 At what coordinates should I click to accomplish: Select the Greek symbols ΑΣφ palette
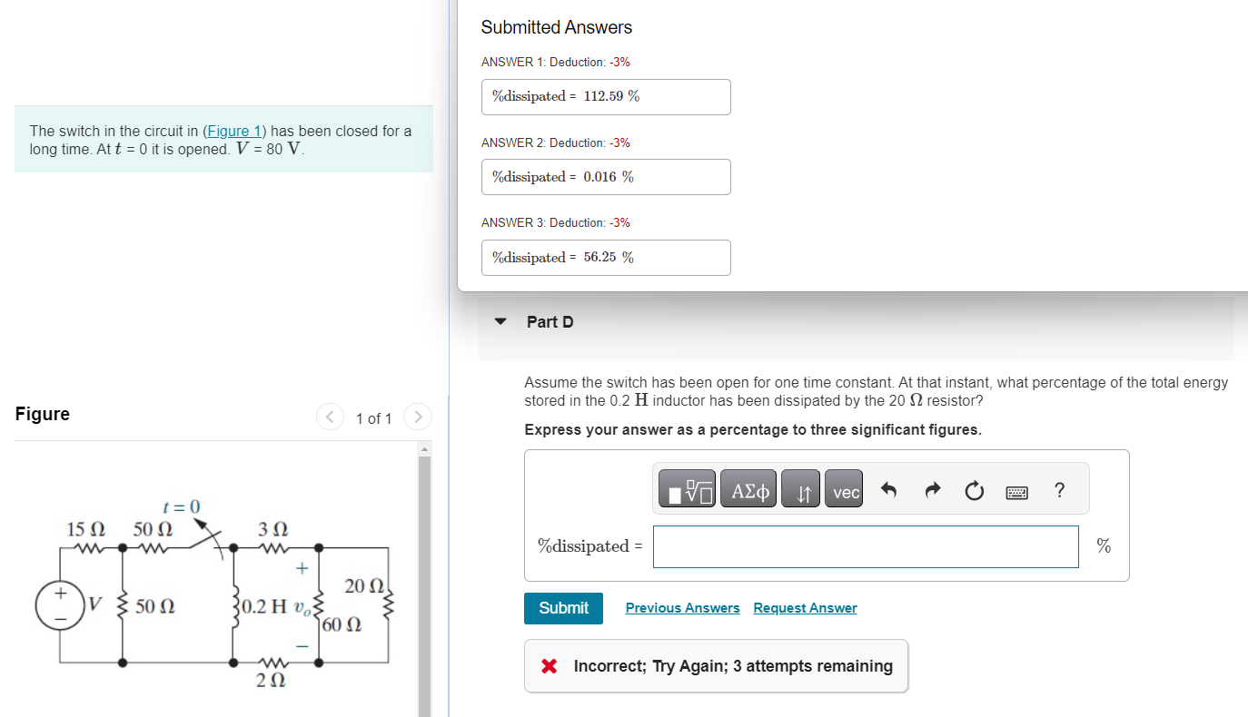click(748, 488)
